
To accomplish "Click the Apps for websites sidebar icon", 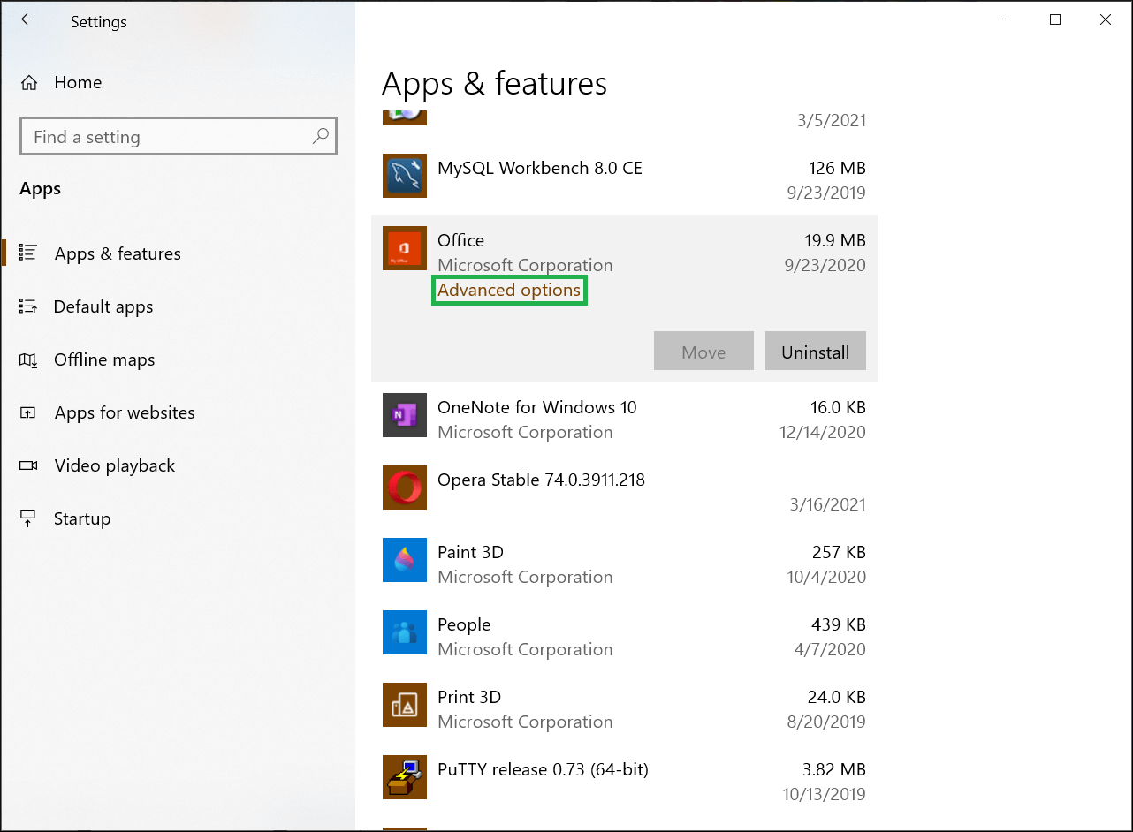I will 27,412.
